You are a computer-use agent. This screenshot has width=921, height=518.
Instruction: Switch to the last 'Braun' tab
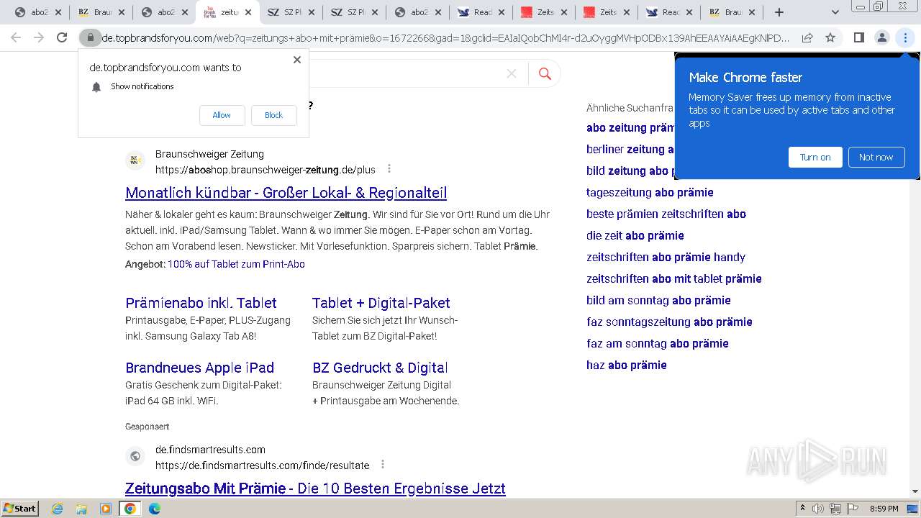[733, 12]
